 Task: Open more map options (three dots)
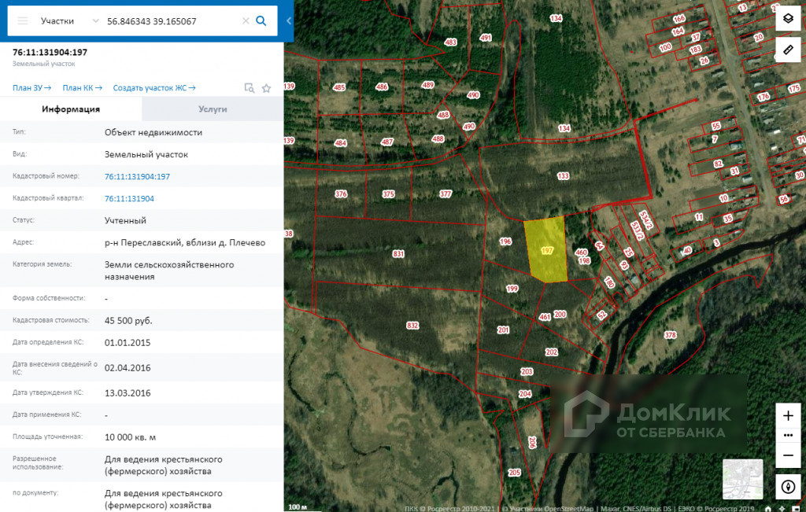coord(788,436)
